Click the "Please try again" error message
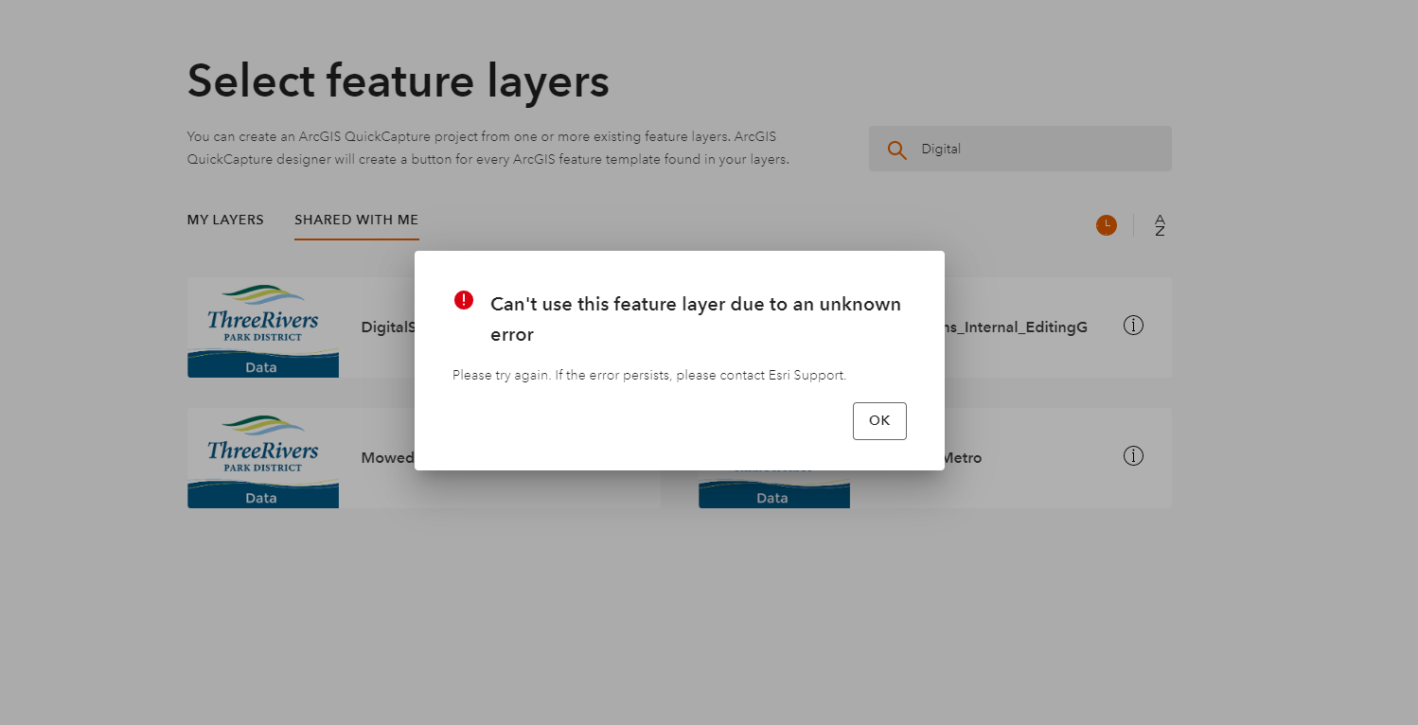Viewport: 1418px width, 725px height. click(x=649, y=375)
